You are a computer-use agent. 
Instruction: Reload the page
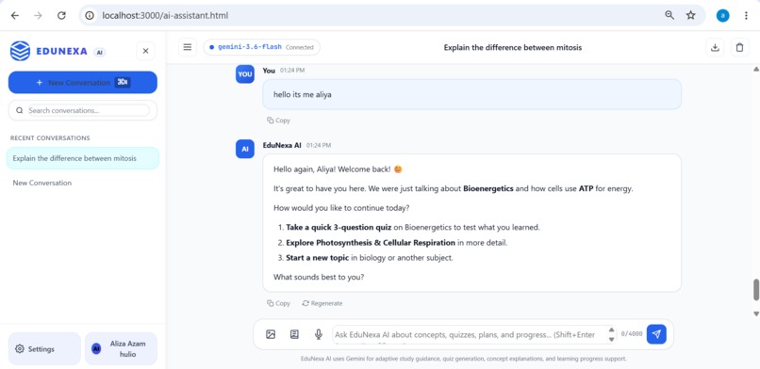tap(61, 15)
